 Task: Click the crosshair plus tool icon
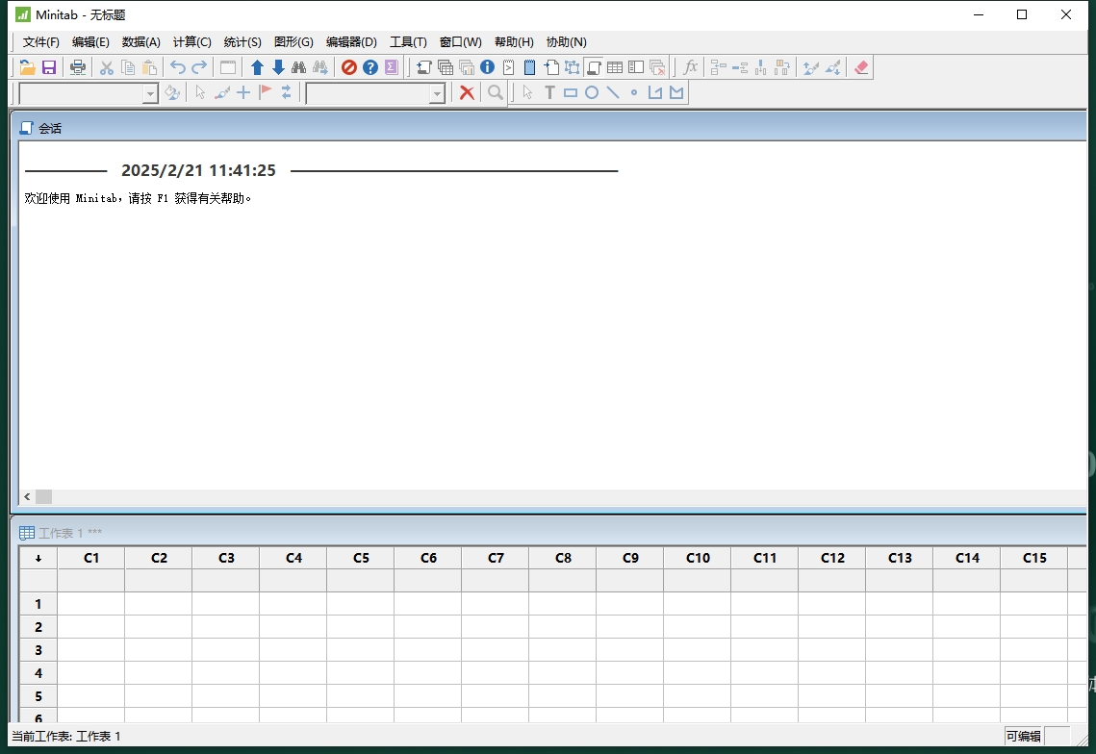(x=243, y=92)
